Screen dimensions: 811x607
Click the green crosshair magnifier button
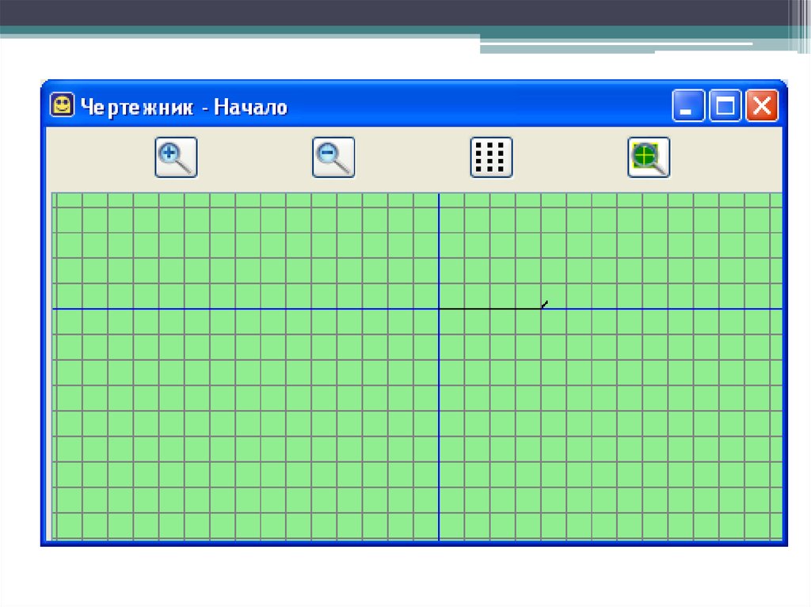click(x=649, y=157)
